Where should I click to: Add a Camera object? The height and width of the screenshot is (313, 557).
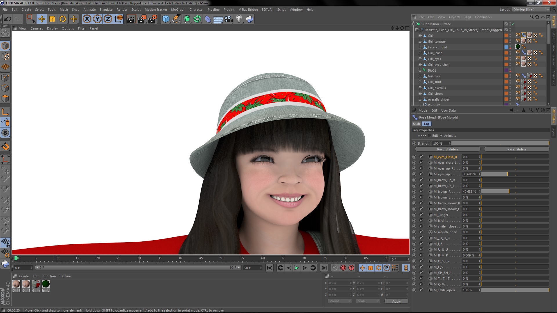tap(228, 19)
